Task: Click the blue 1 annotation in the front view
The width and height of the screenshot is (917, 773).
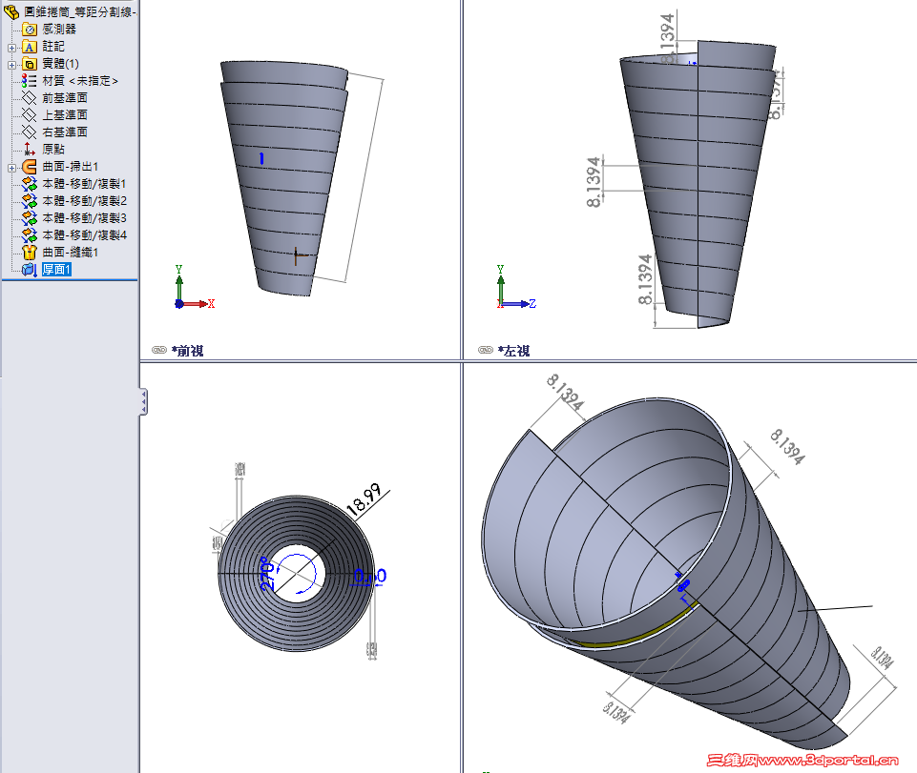Action: 261,158
